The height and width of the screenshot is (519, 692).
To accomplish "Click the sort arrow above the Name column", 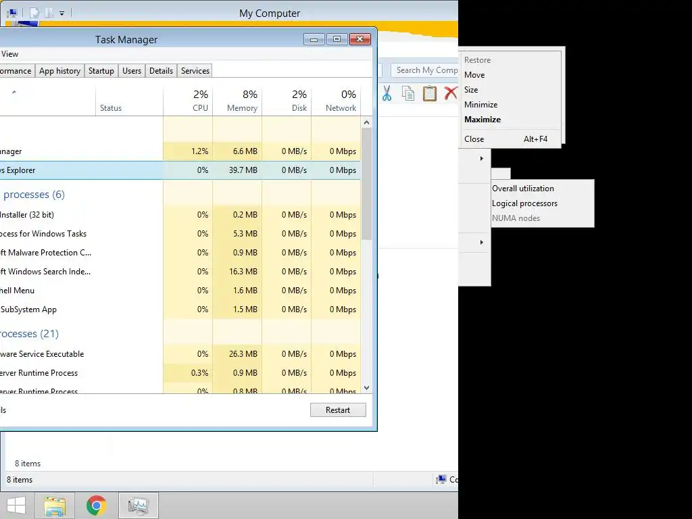I will [x=14, y=92].
